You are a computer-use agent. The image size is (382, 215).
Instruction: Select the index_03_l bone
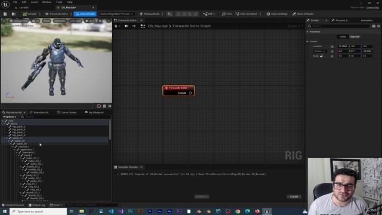pyautogui.click(x=36, y=164)
